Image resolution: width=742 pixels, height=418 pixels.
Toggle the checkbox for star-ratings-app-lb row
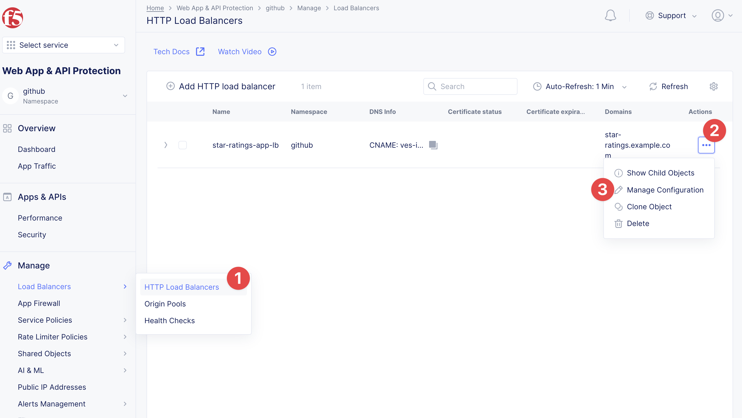183,145
